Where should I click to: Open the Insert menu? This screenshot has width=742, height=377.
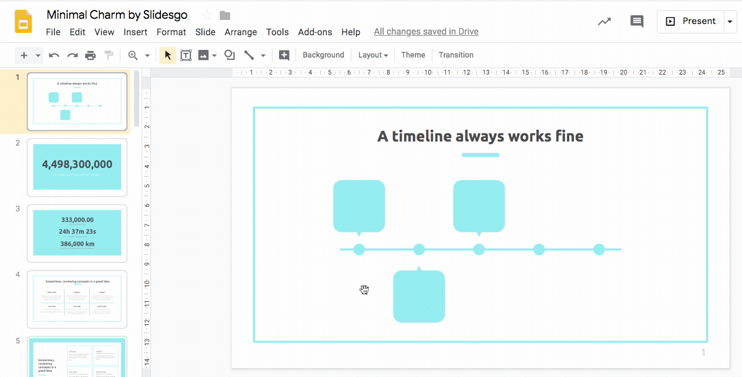point(136,32)
